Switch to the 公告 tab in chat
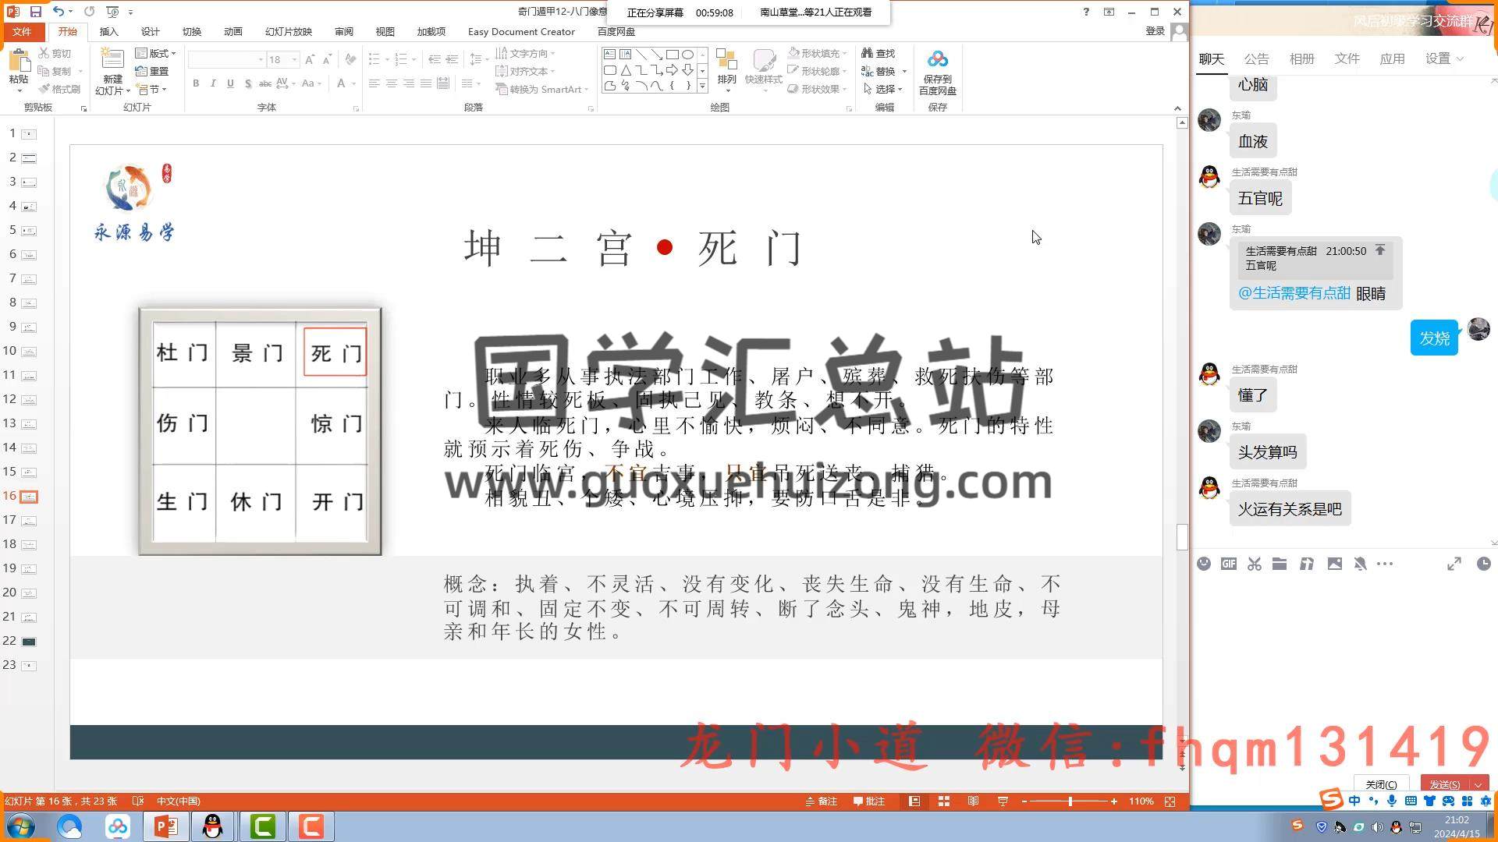The image size is (1498, 842). click(x=1256, y=58)
